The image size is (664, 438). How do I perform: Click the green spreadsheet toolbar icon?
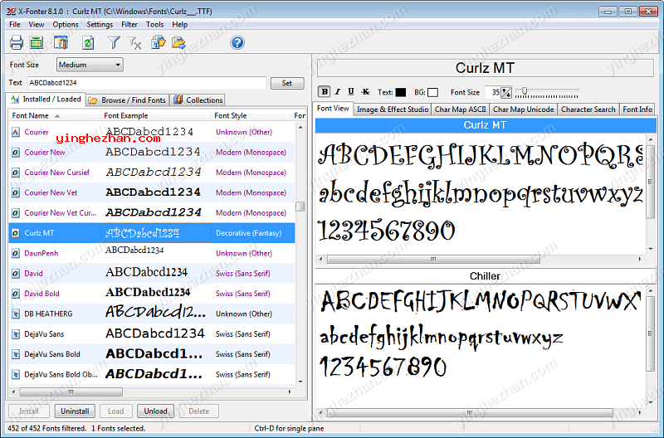37,43
